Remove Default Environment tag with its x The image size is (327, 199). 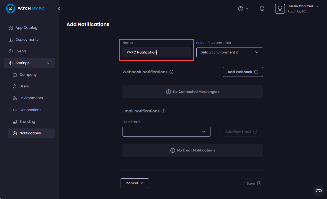click(237, 52)
